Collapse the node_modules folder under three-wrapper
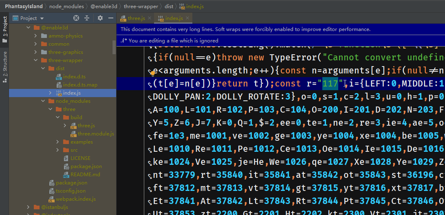Viewport: 445px width, 215px height. coord(43,101)
